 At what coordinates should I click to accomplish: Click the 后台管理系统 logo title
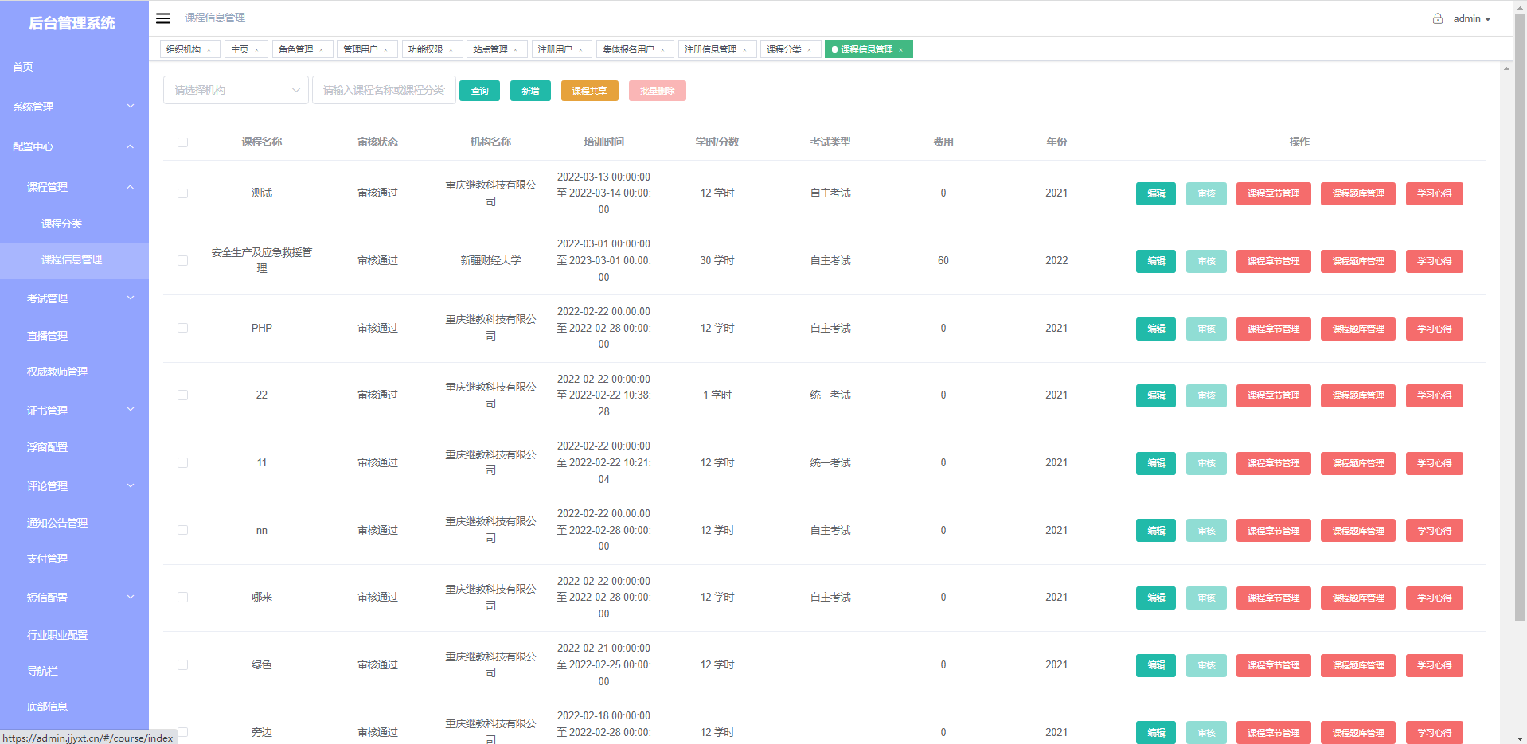(72, 23)
